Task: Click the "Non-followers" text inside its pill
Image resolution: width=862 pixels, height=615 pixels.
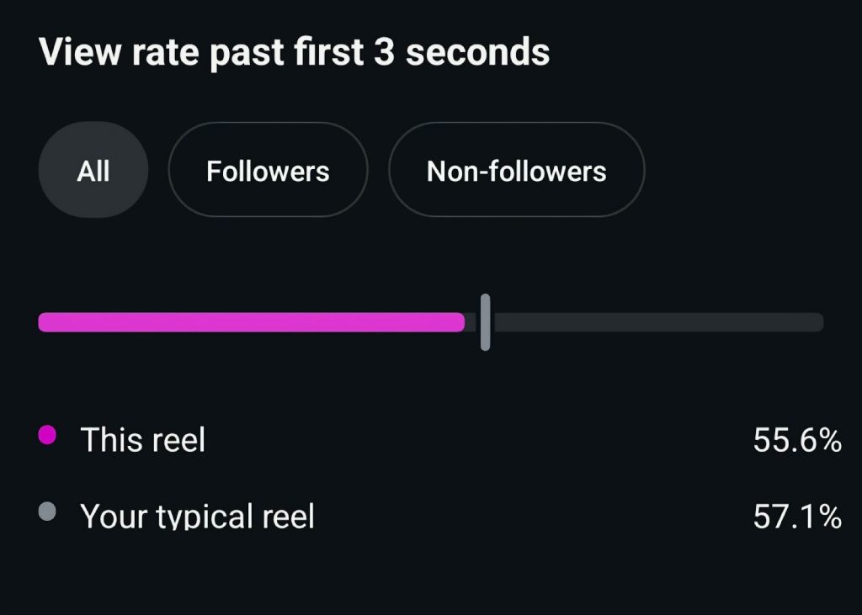Action: click(516, 172)
